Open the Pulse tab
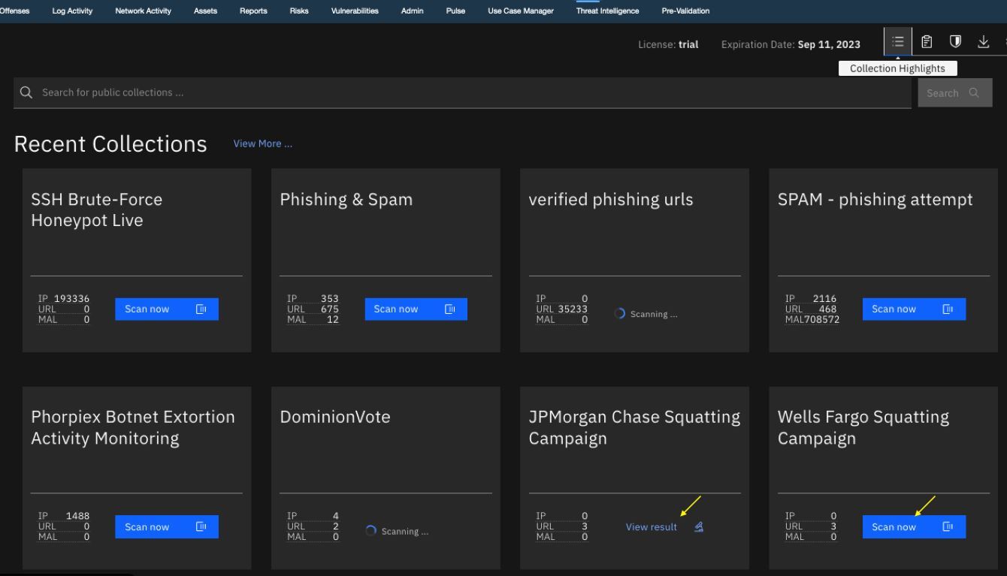The height and width of the screenshot is (576, 1007). 455,11
